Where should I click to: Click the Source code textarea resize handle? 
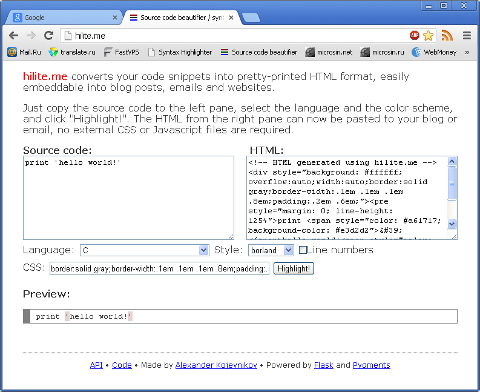tap(231, 237)
